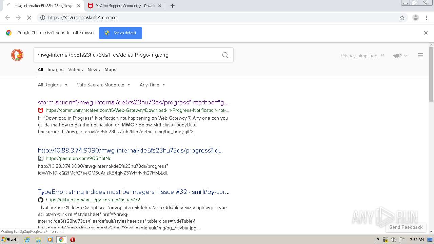
Task: Select the All results tab
Action: pos(40,69)
